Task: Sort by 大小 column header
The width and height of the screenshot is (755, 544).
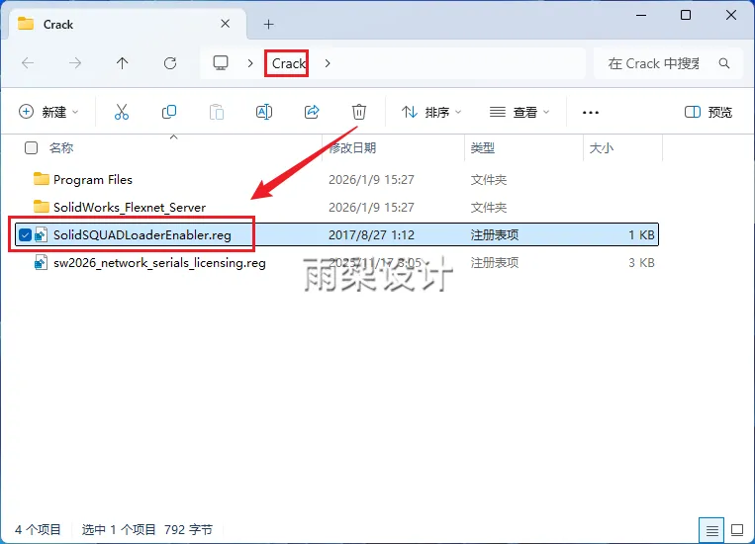Action: pyautogui.click(x=602, y=147)
